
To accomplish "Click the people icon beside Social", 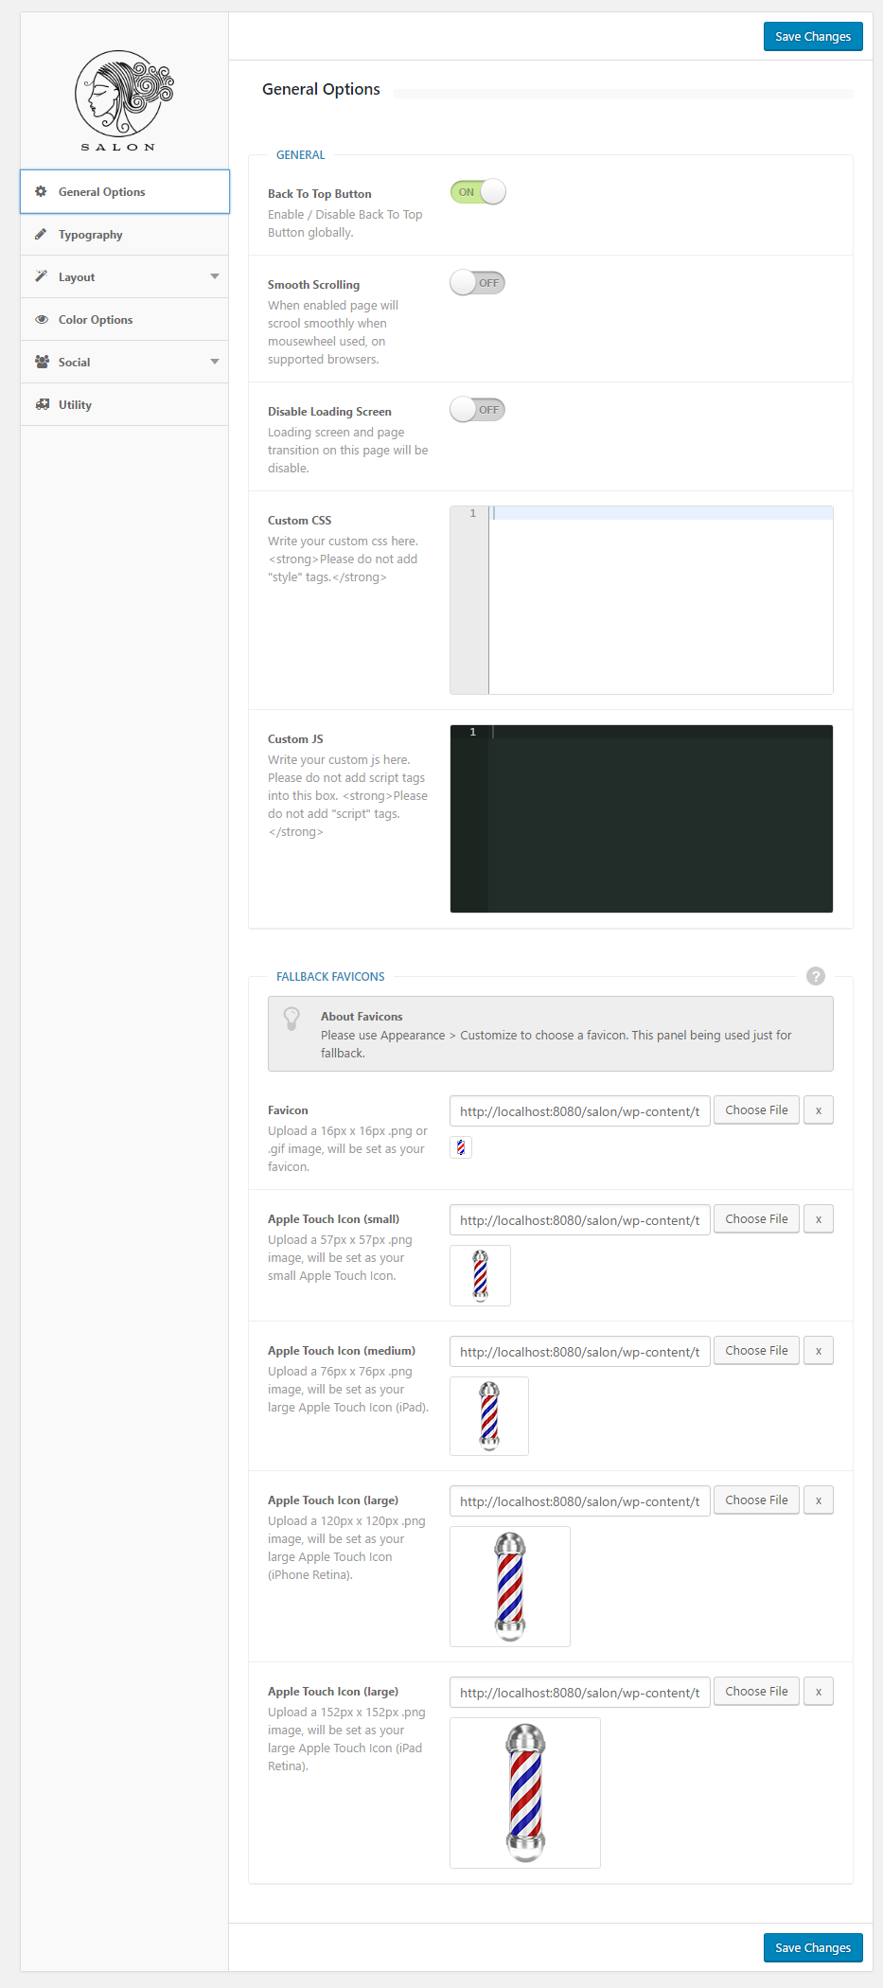I will 42,362.
